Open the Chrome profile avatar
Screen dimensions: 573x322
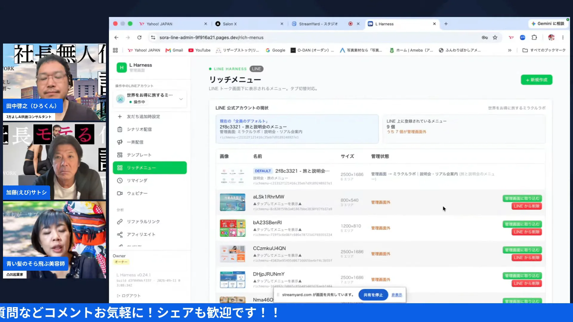click(x=551, y=38)
